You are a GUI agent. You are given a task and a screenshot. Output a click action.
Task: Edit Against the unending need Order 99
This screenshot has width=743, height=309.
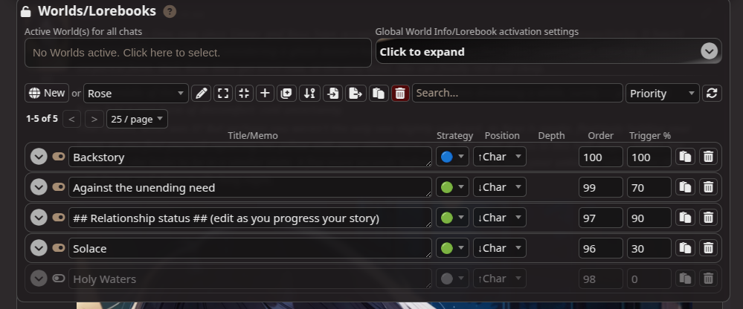(600, 187)
